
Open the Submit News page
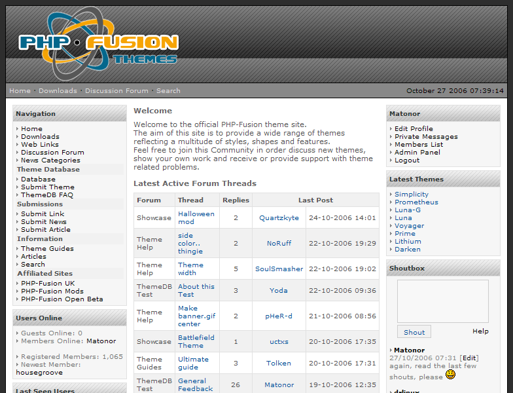tap(44, 221)
